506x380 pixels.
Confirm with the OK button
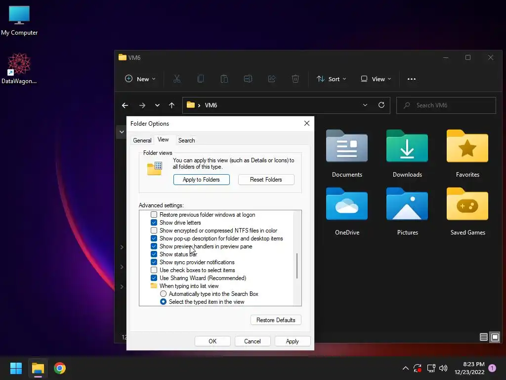coord(212,341)
